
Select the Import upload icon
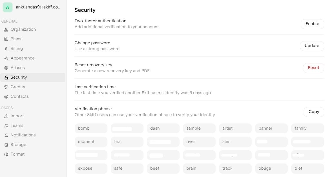pyautogui.click(x=6, y=116)
